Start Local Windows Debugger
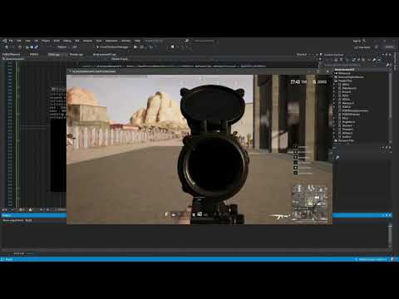Screen dimensions: 399x299 [x=113, y=47]
